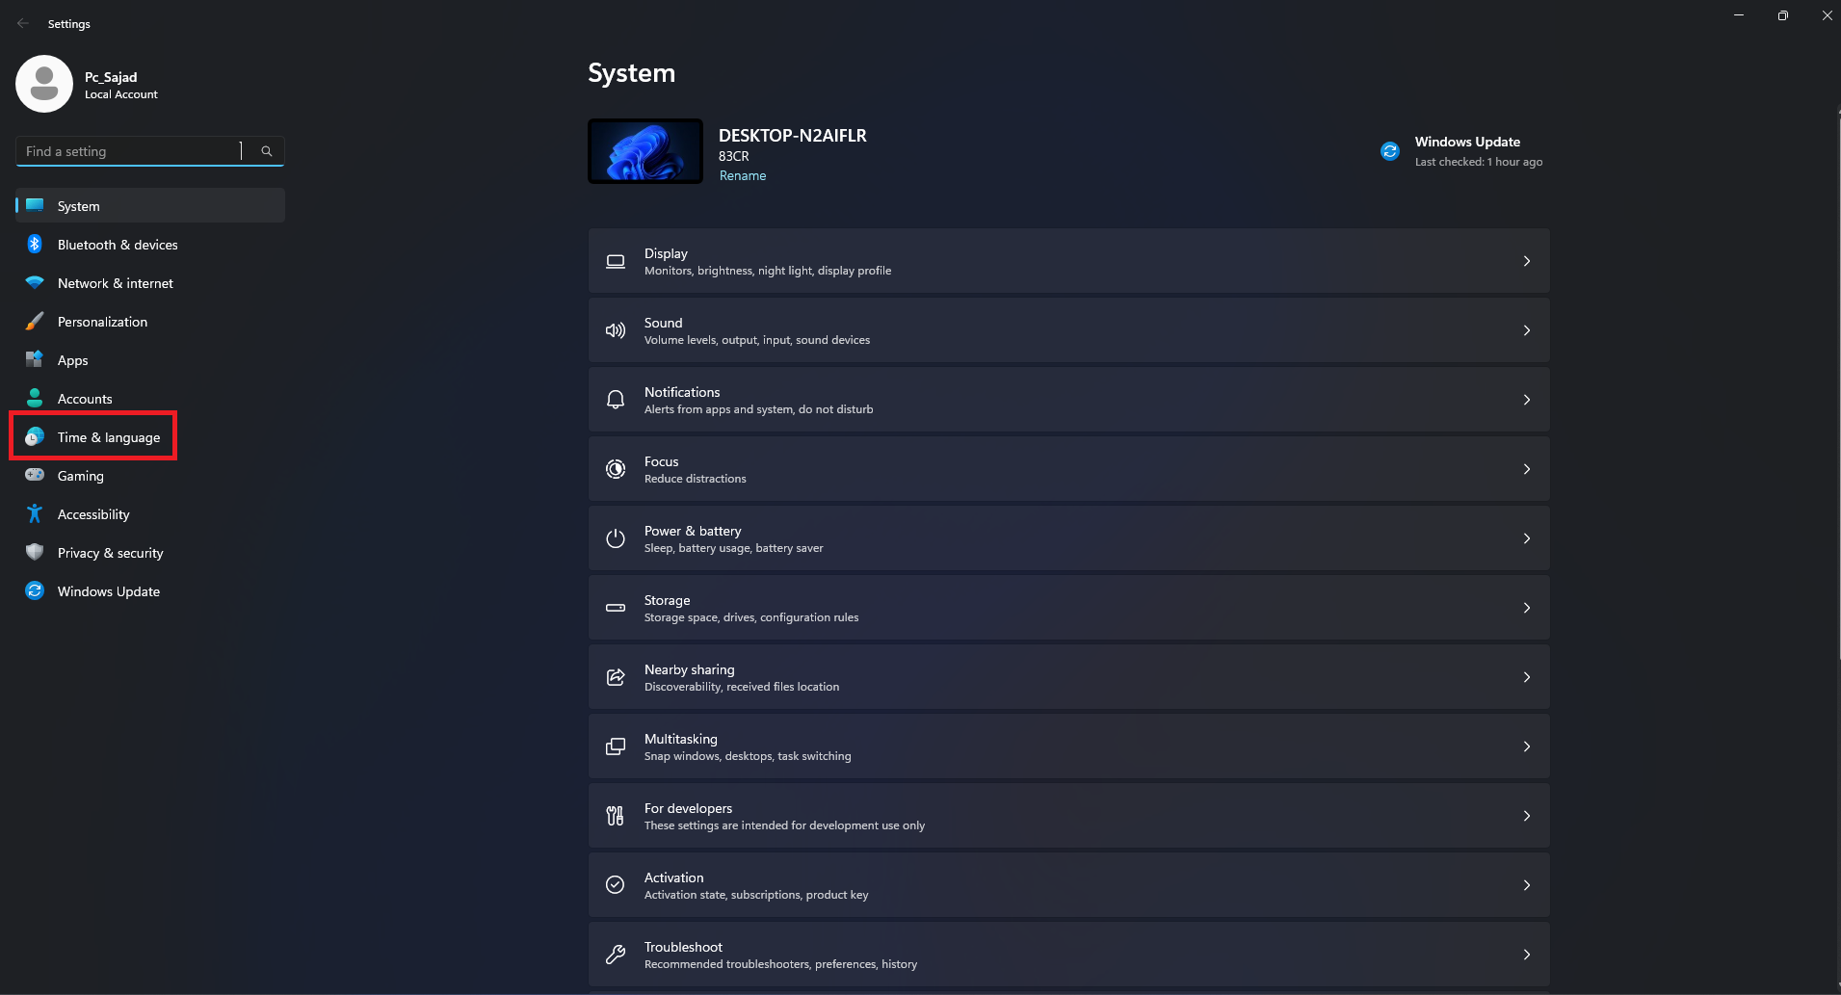Click the Display monitor icon
Screen dimensions: 1841x995
point(616,261)
